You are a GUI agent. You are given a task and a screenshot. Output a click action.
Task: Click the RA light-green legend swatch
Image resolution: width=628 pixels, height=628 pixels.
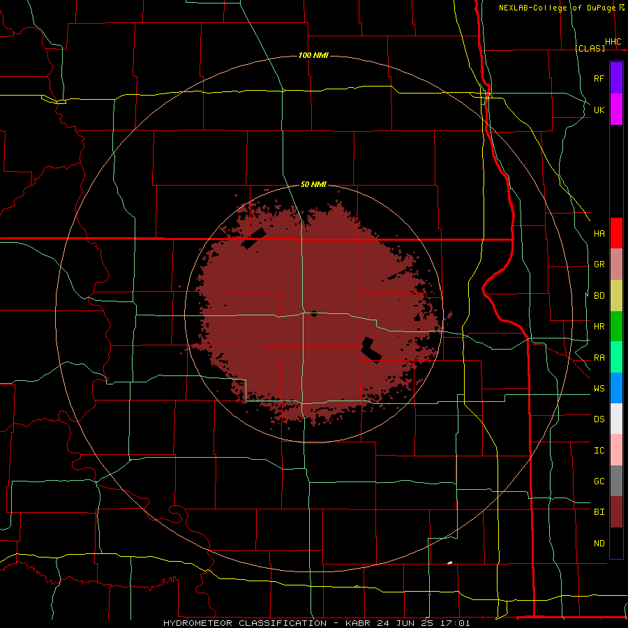616,357
